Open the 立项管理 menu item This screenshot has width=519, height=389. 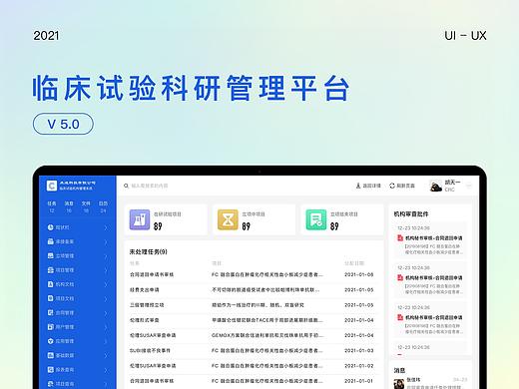78,255
